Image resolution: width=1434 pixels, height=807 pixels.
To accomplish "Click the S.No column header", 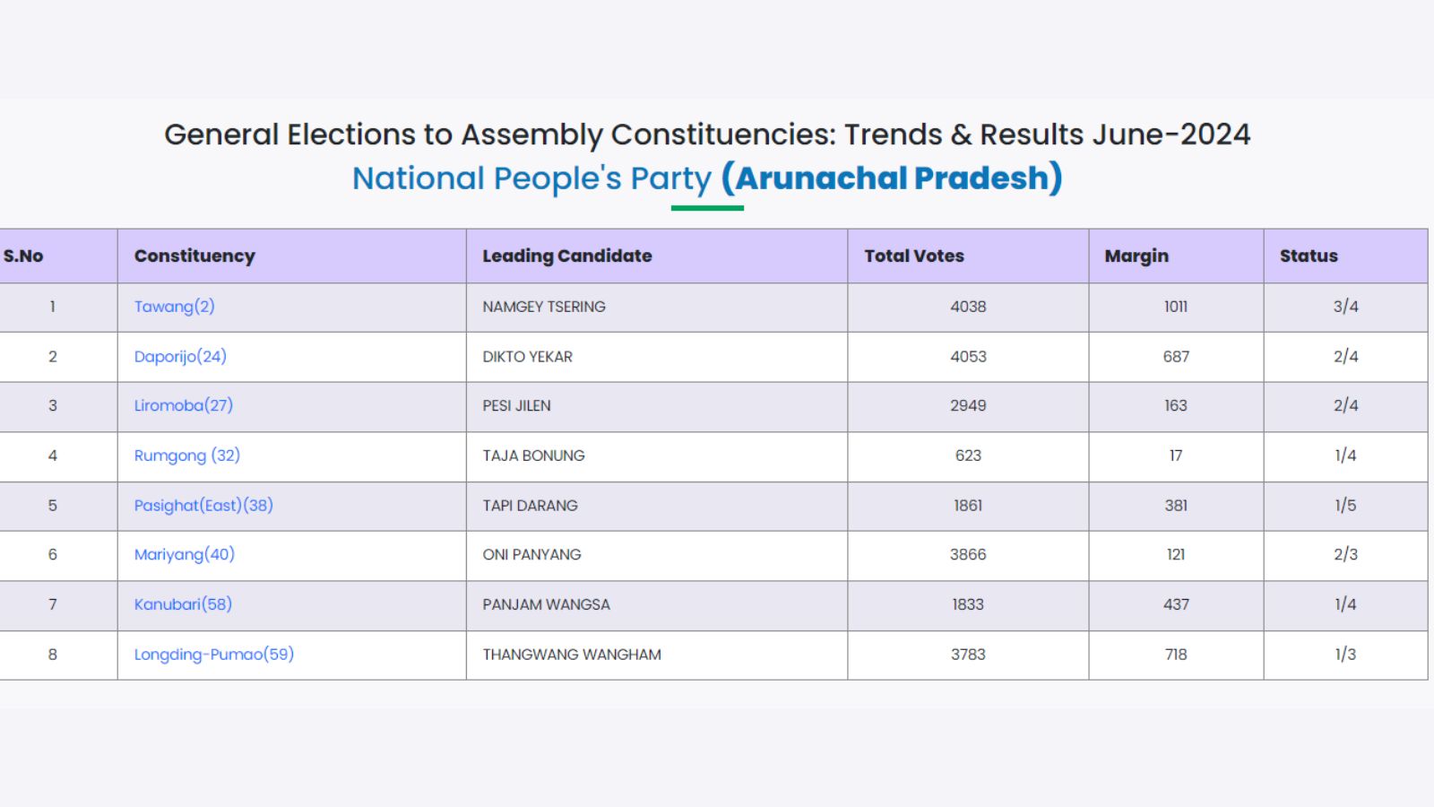I will (x=23, y=256).
